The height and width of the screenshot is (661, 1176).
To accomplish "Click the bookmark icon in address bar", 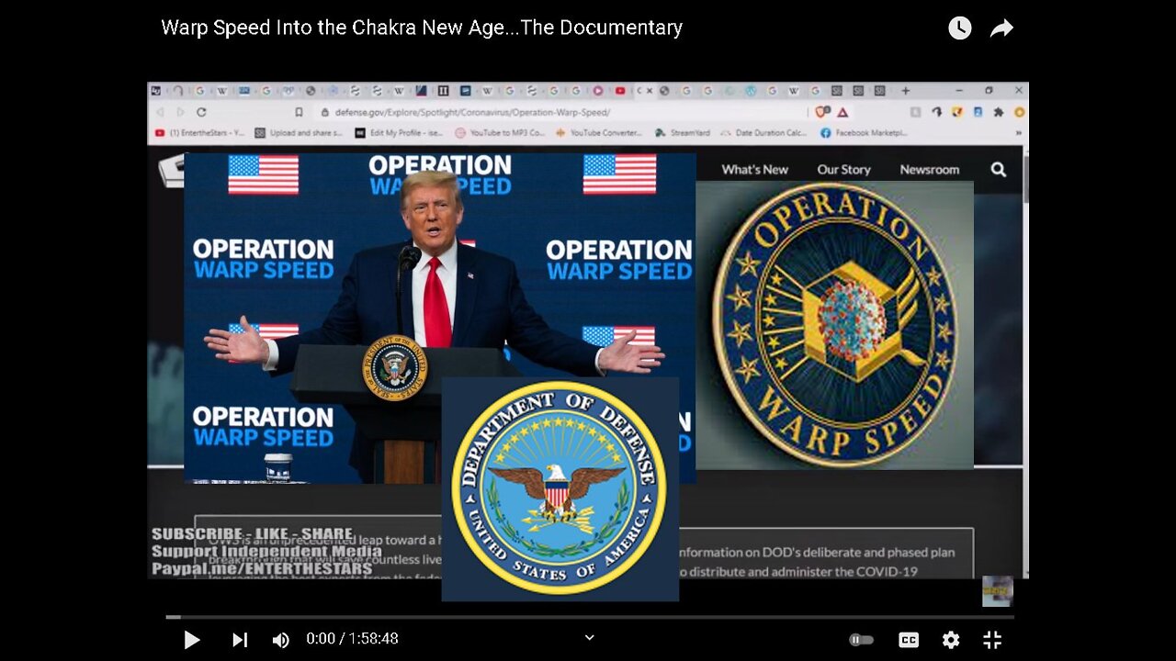I will click(x=299, y=112).
